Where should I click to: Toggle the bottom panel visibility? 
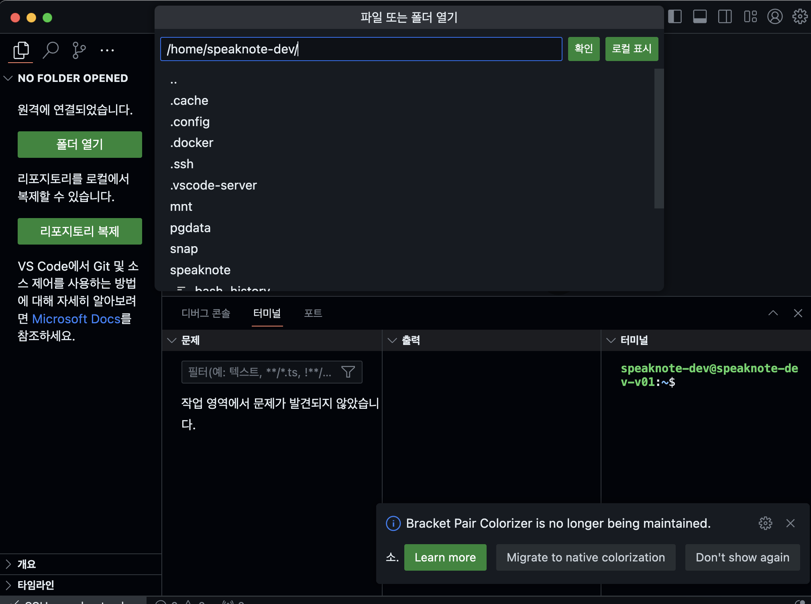point(700,17)
